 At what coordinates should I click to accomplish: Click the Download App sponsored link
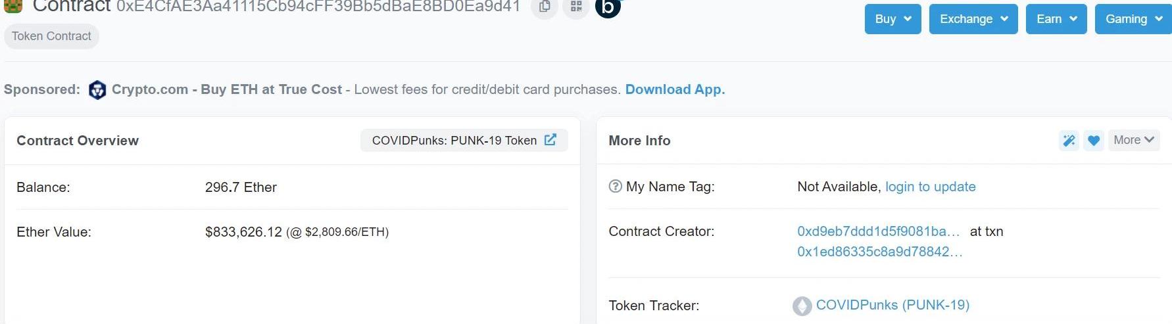coord(675,89)
